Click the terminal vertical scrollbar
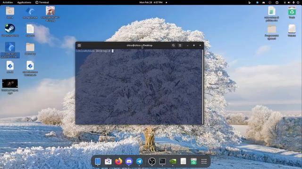 202,87
